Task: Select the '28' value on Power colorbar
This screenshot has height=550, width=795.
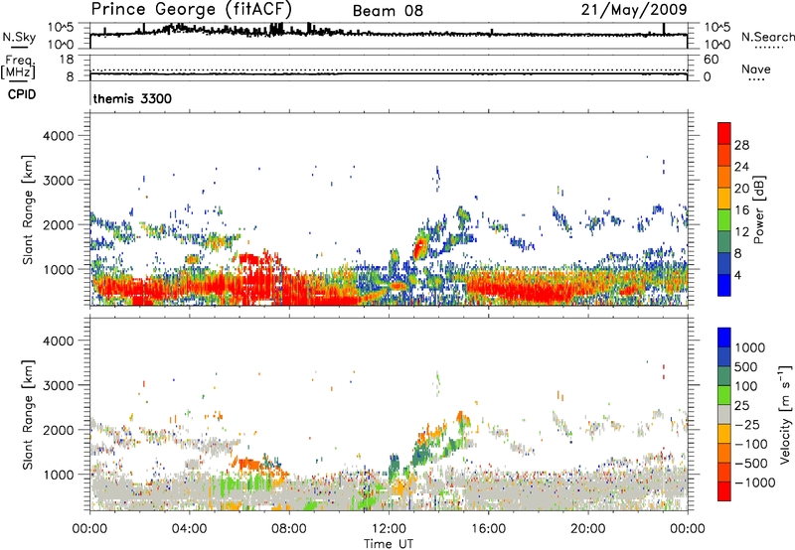Action: [x=741, y=145]
